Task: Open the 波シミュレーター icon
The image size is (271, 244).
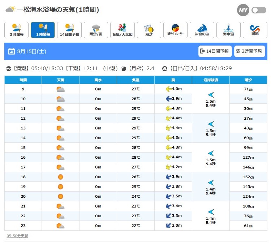Action: (x=175, y=30)
